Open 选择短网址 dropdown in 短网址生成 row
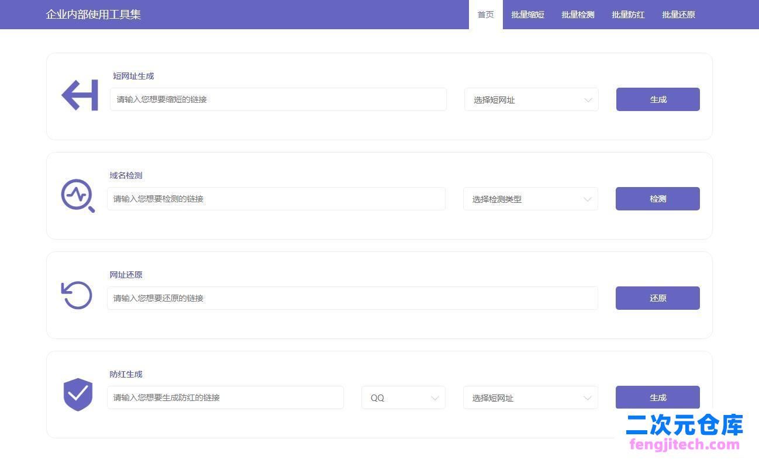 (532, 99)
